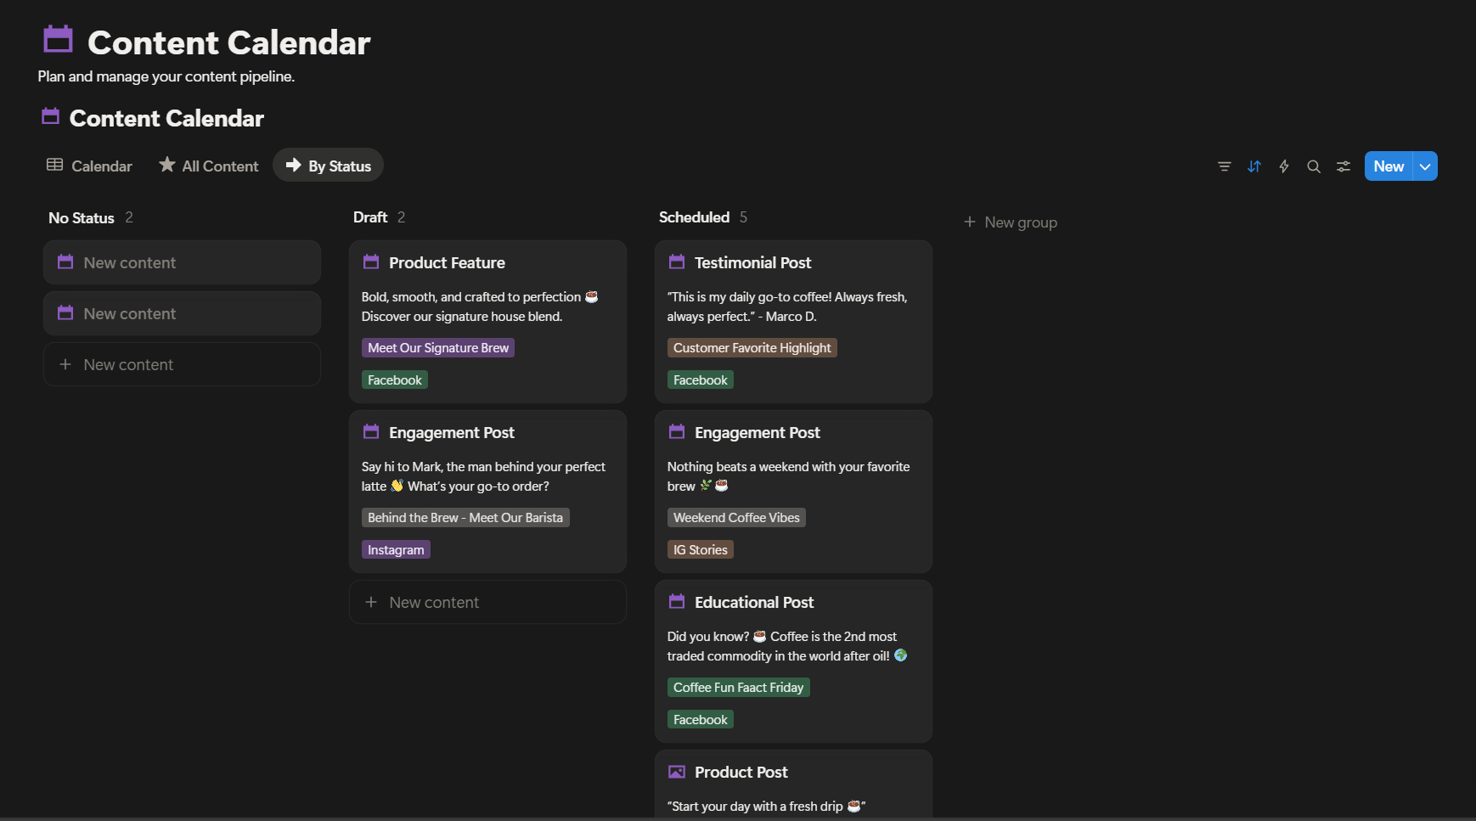Open the filter icon
This screenshot has height=821, width=1476.
point(1224,166)
